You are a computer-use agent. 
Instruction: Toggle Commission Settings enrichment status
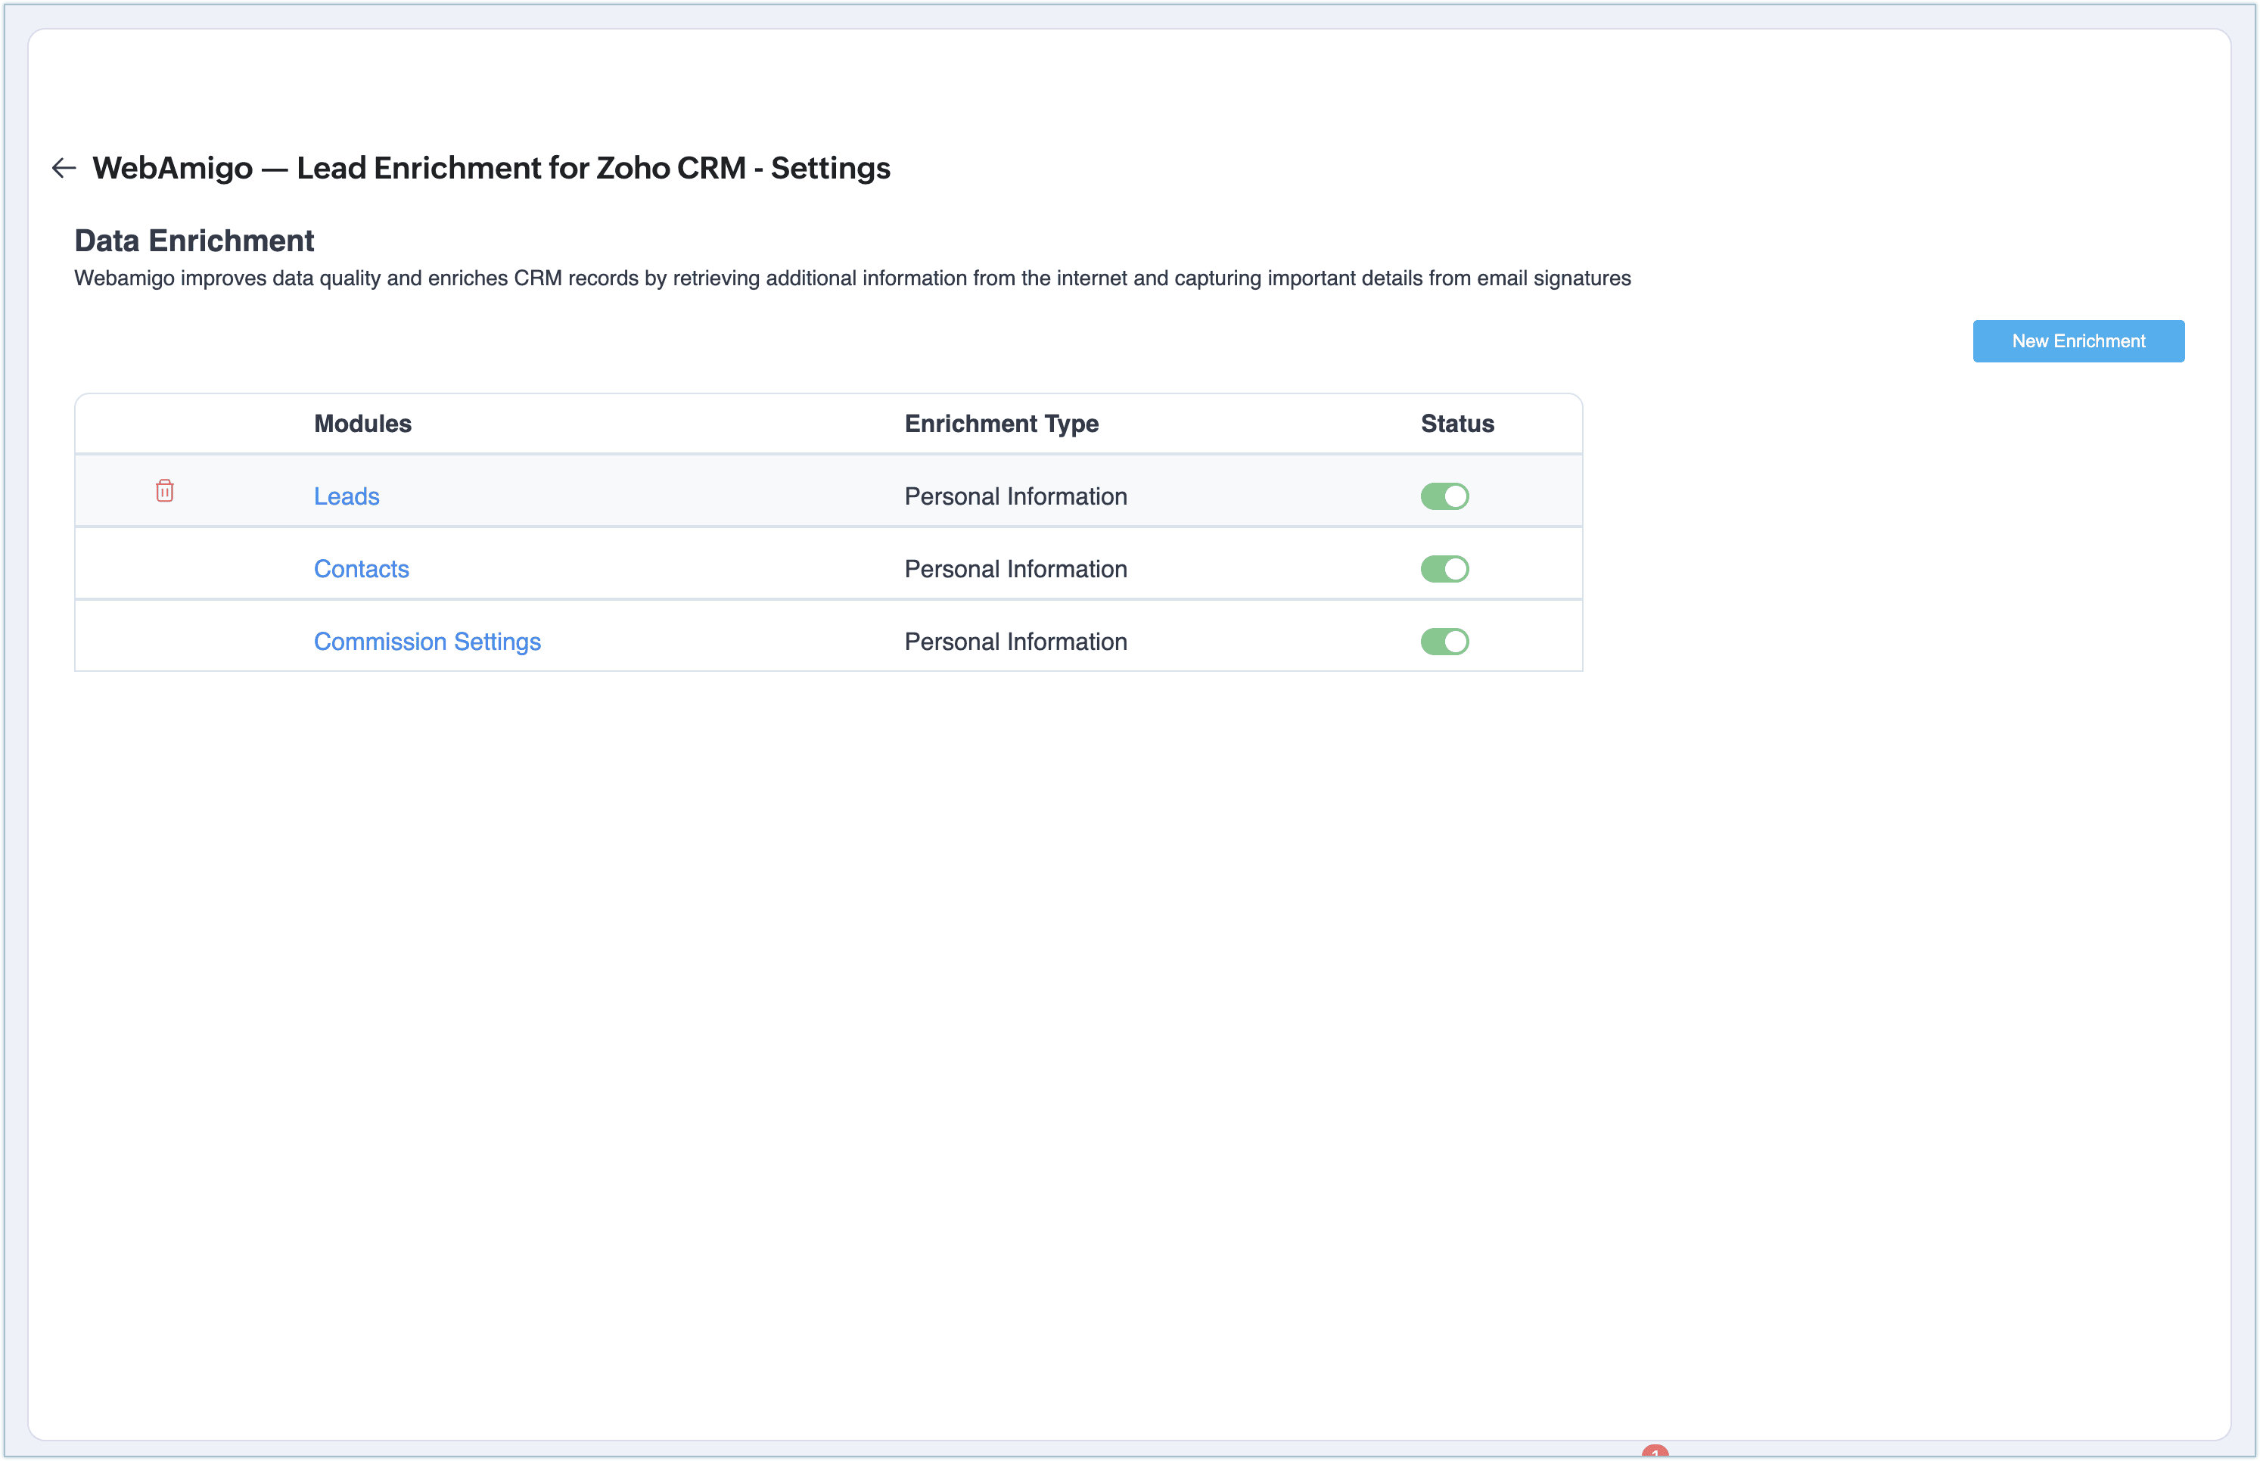pyautogui.click(x=1444, y=642)
